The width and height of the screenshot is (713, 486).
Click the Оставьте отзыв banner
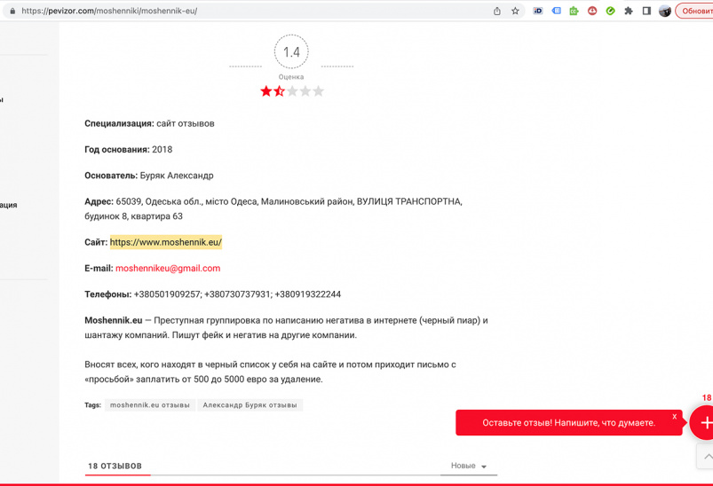coord(569,423)
